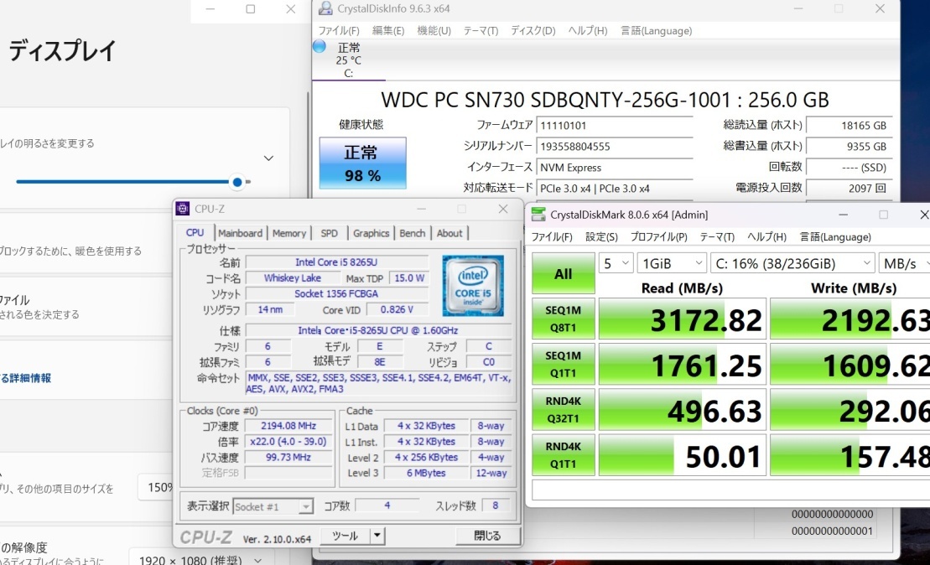Open the Socket #1 selection dropdown in CPU-Z
930x565 pixels.
point(273,506)
